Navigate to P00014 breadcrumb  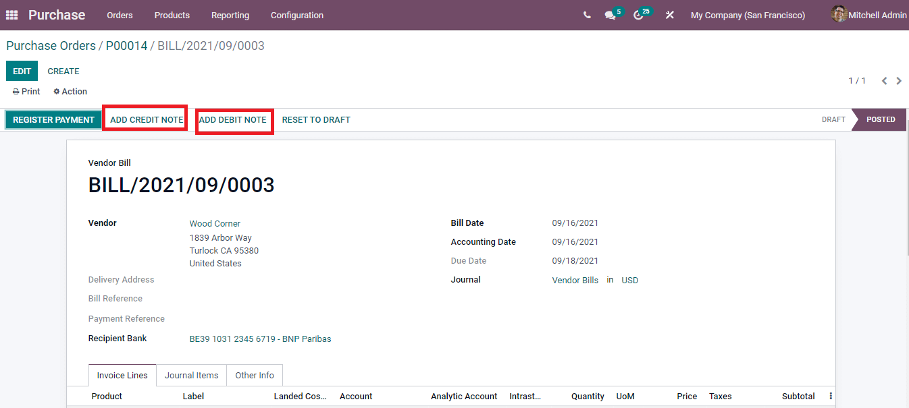(x=126, y=46)
